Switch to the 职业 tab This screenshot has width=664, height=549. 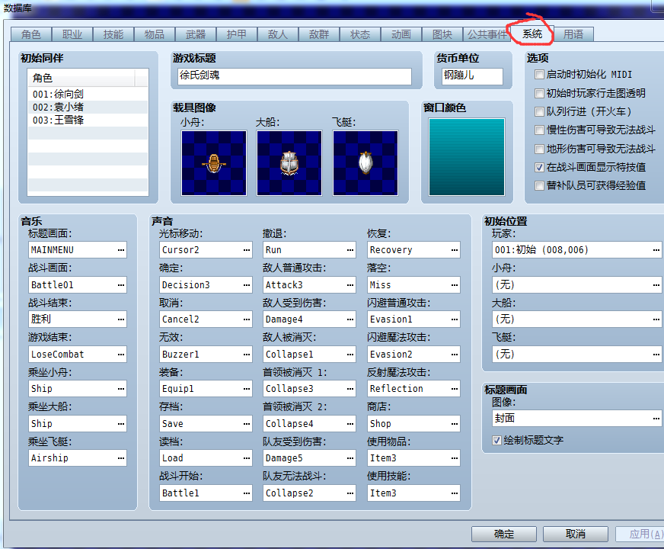click(72, 34)
